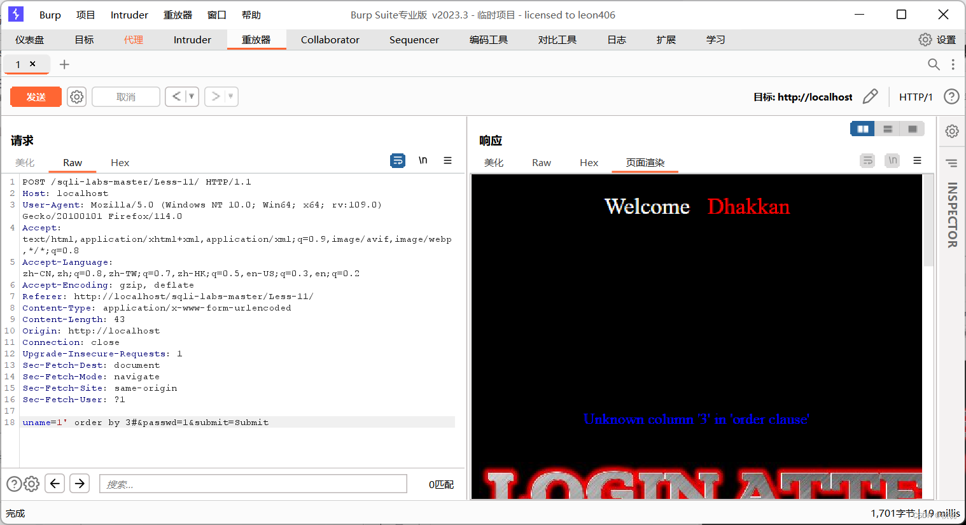Open the 帮助 help menu
This screenshot has width=966, height=525.
click(x=251, y=15)
